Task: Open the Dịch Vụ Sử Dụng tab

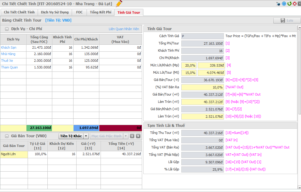Action: 55,12
